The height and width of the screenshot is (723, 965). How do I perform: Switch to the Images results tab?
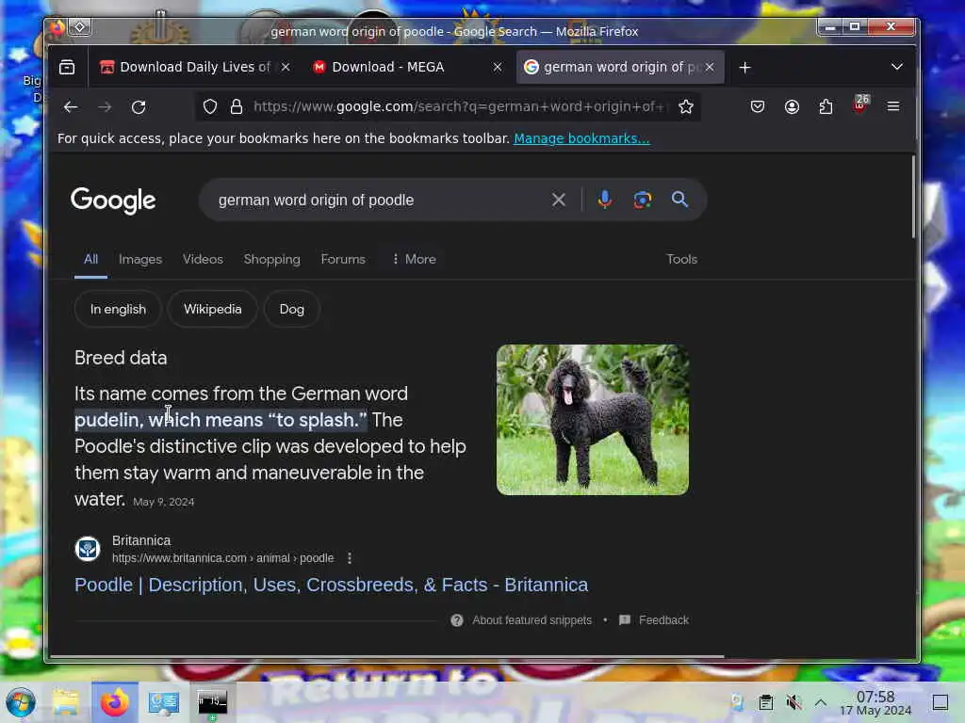tap(140, 260)
